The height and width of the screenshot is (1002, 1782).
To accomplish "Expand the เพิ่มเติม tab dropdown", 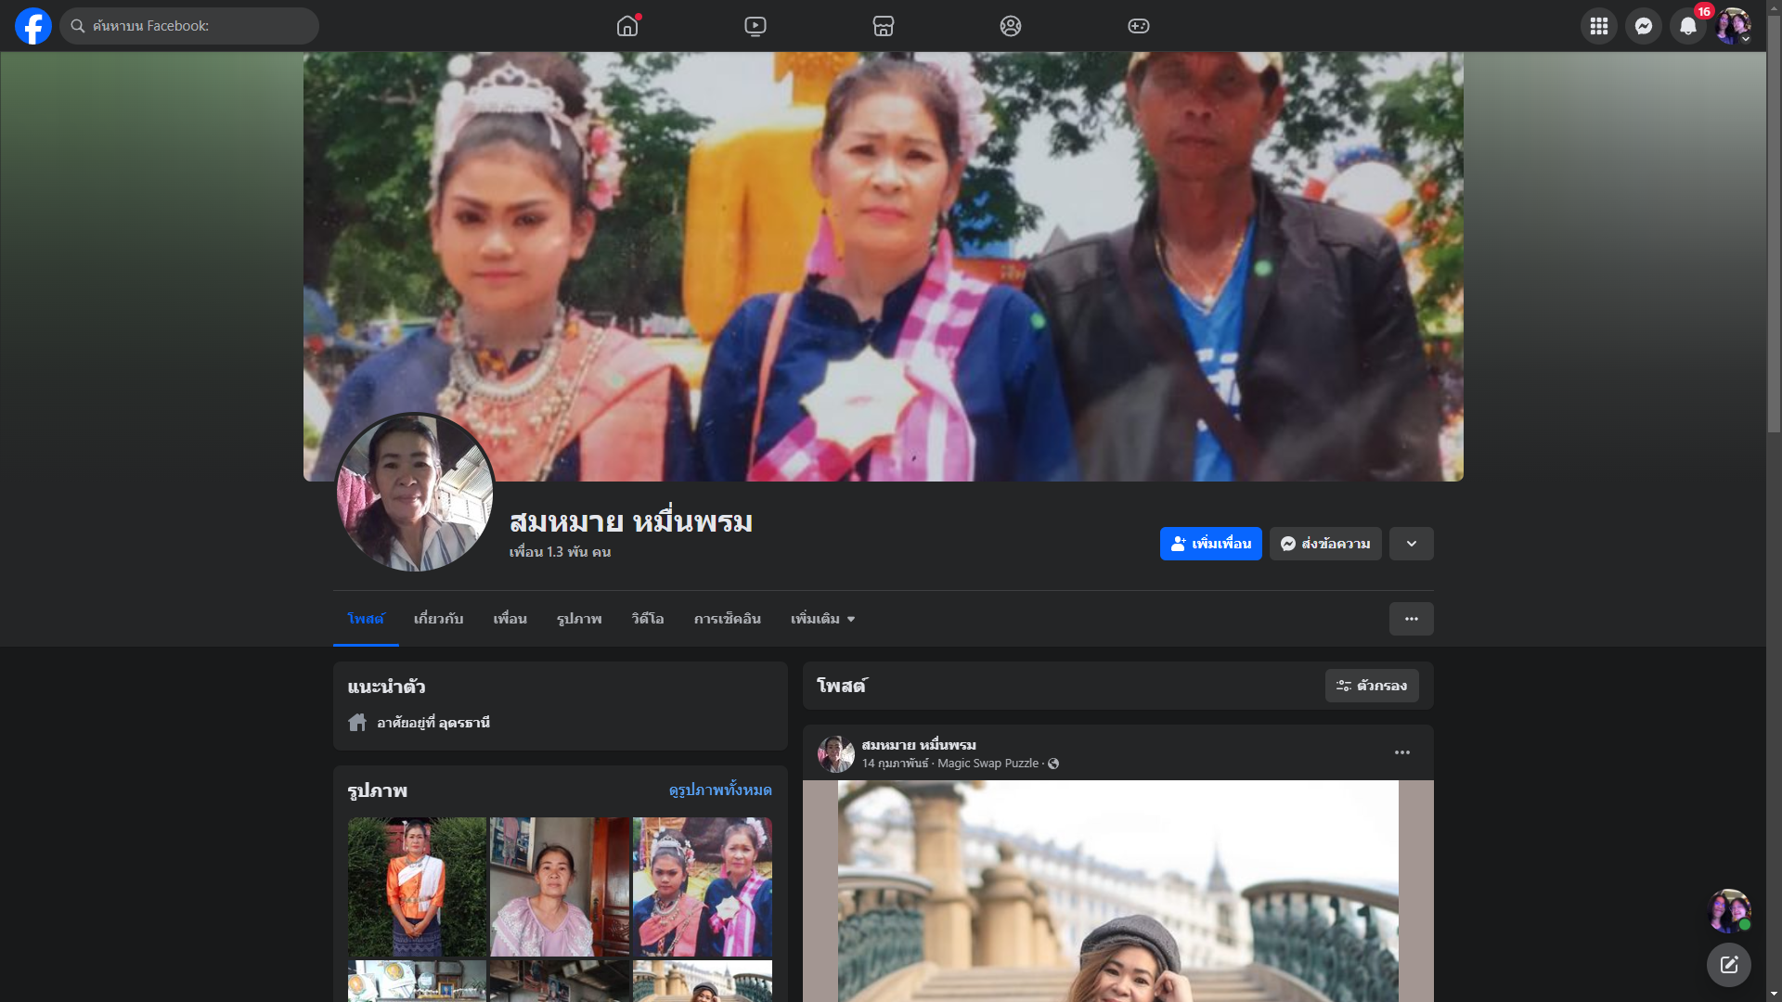I will (822, 619).
